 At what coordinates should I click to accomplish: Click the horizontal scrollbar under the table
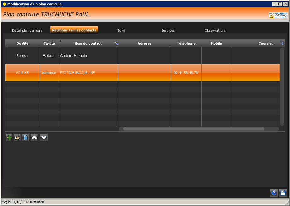coord(194,129)
